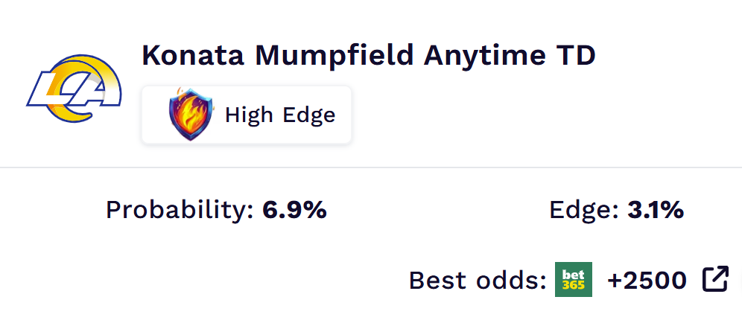Click the horizontal divider line under the header
This screenshot has height=326, width=742.
tap(371, 168)
